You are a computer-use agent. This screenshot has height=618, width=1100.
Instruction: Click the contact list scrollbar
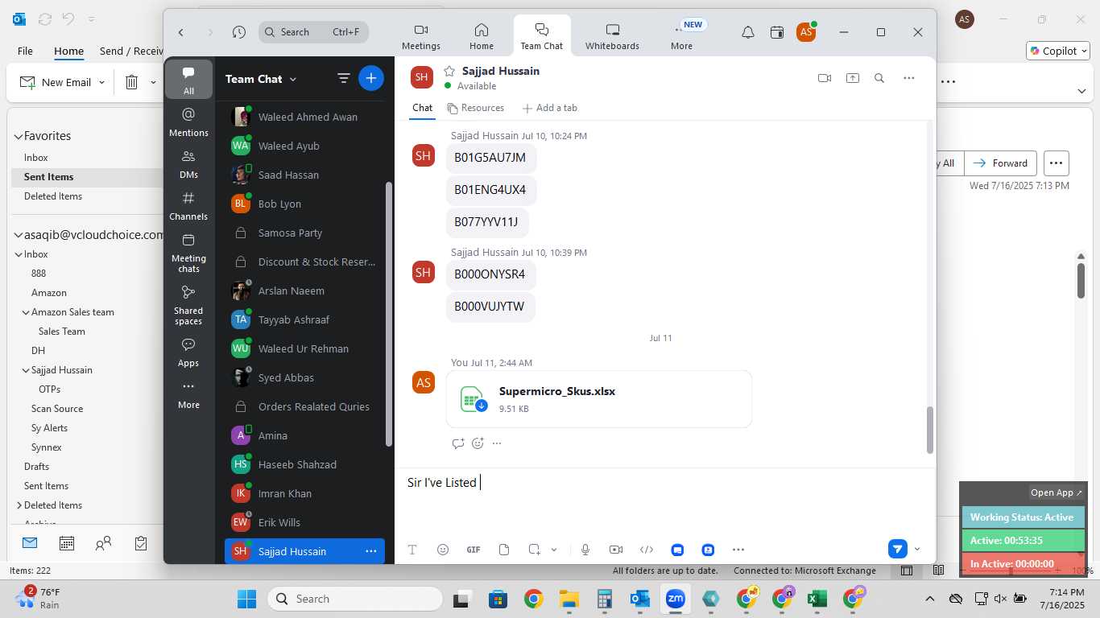pyautogui.click(x=389, y=314)
